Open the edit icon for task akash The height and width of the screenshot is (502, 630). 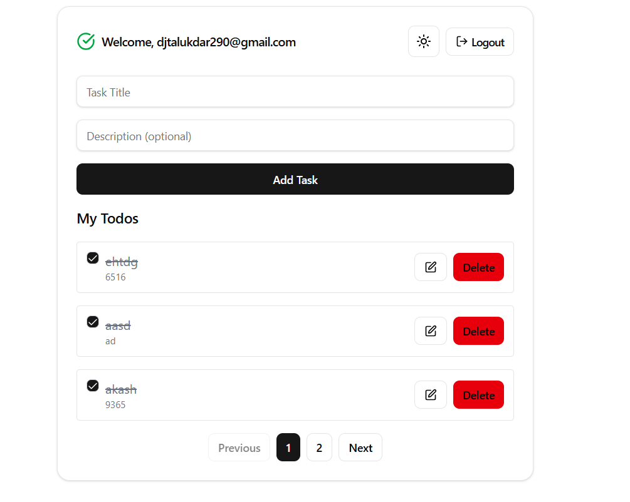[431, 394]
